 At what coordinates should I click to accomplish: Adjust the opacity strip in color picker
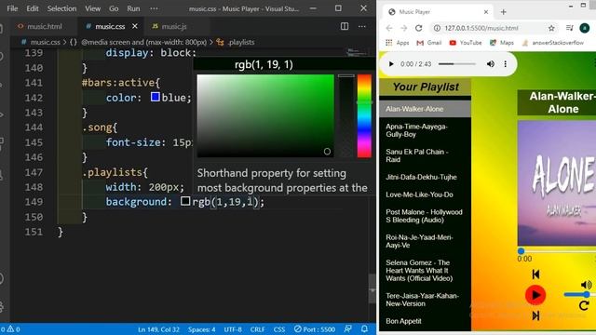click(345, 115)
